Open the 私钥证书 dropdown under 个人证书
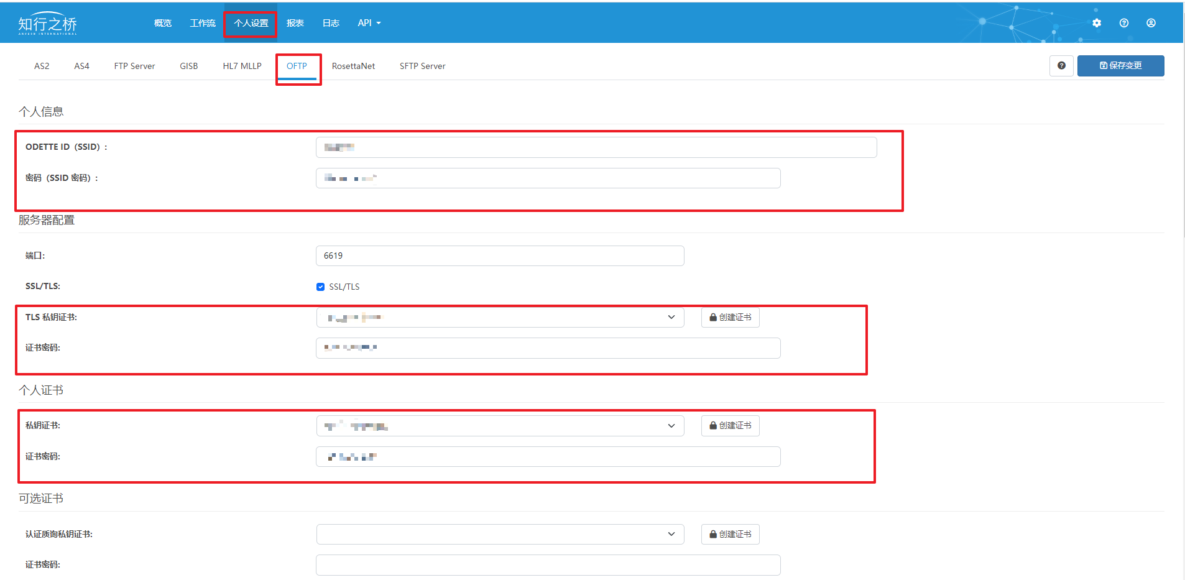 500,426
